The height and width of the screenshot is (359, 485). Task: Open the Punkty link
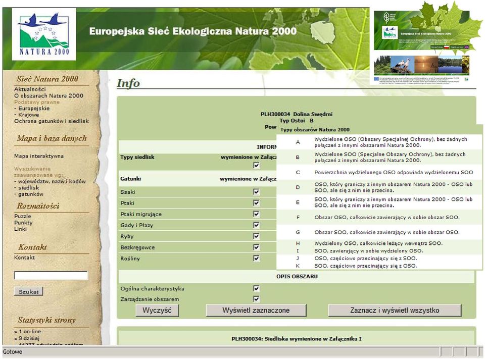(x=23, y=223)
